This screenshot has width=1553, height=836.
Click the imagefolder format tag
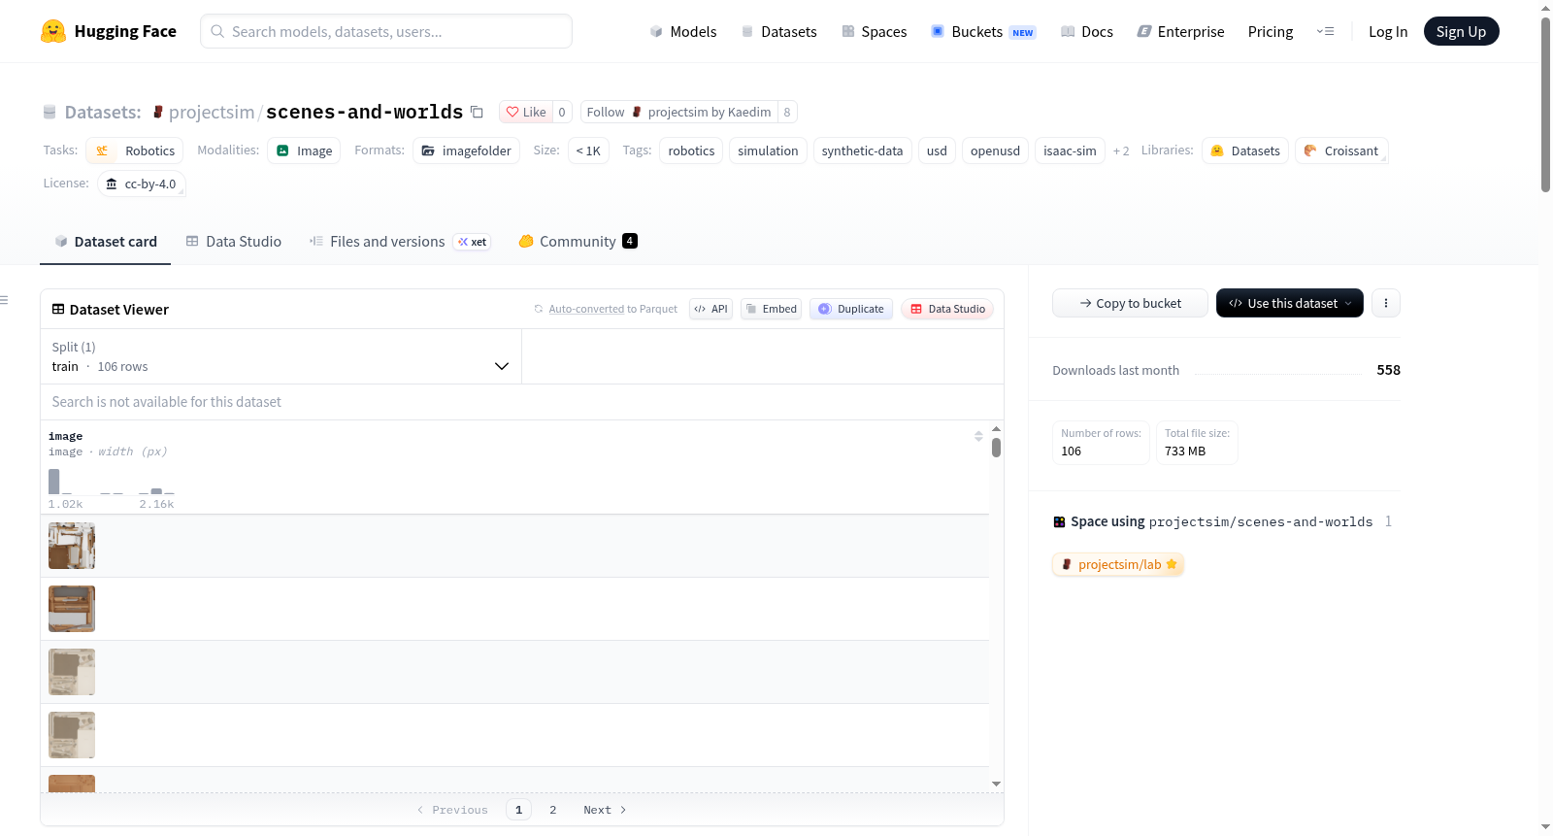466,150
